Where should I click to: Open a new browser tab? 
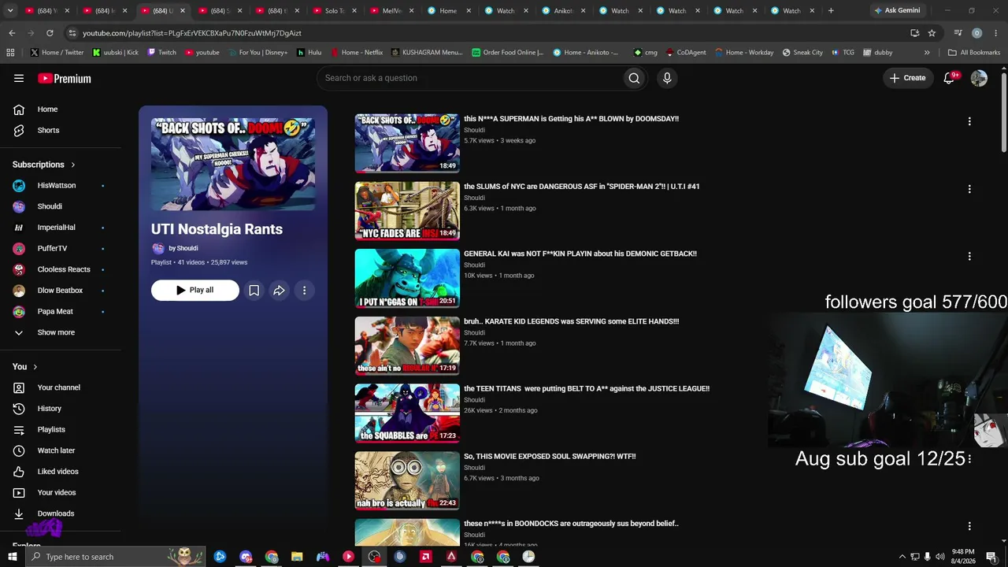click(x=831, y=11)
